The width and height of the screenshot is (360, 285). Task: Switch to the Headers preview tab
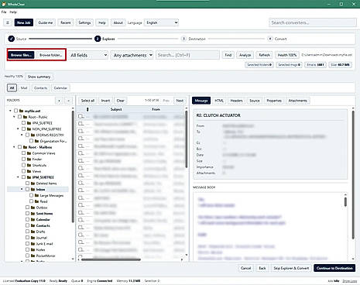[x=236, y=101]
